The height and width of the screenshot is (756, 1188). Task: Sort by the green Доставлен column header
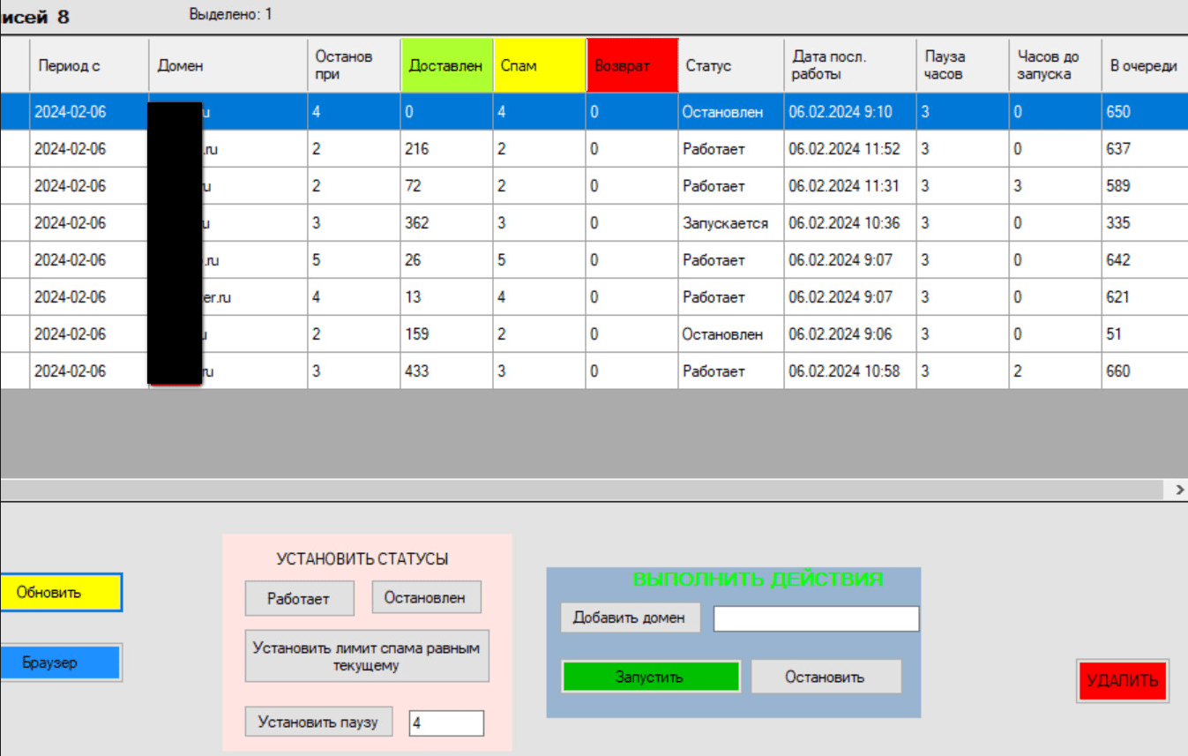click(446, 65)
